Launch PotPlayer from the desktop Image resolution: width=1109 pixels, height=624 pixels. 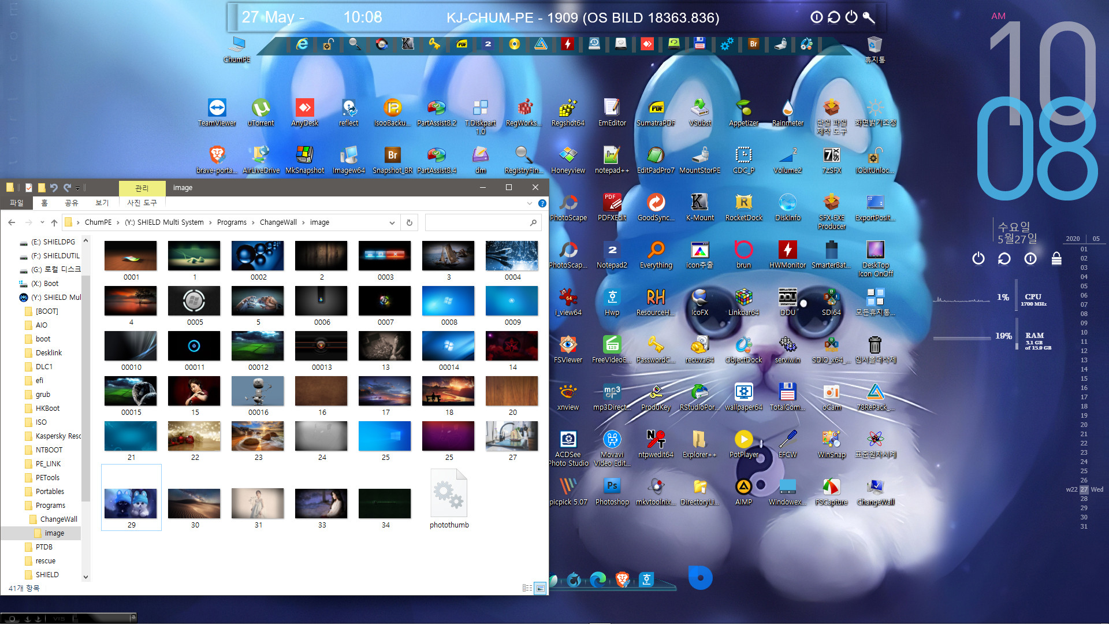(x=744, y=444)
